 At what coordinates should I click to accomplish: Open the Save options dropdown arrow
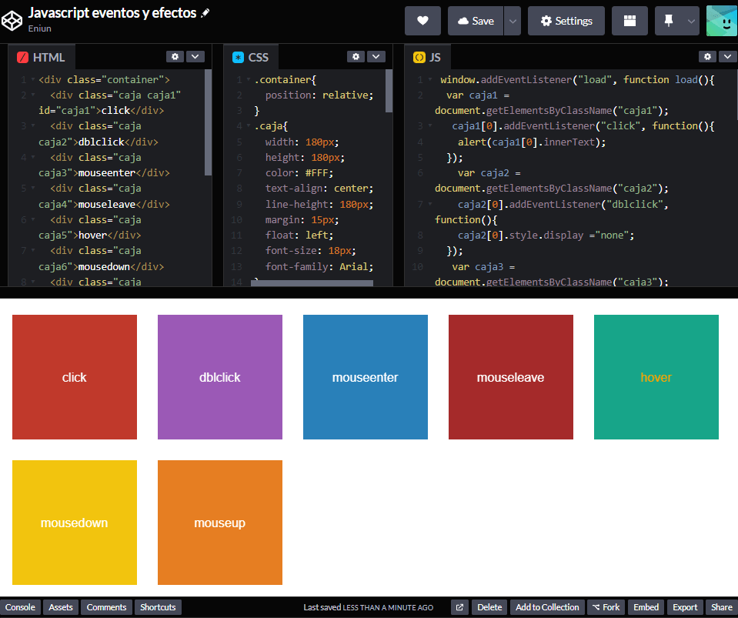513,21
